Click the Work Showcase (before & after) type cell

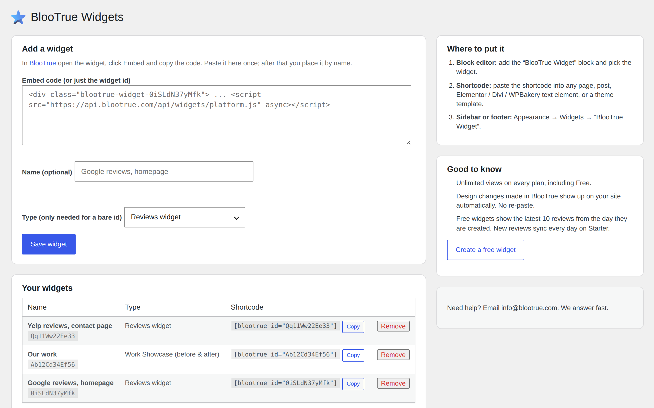pos(172,354)
